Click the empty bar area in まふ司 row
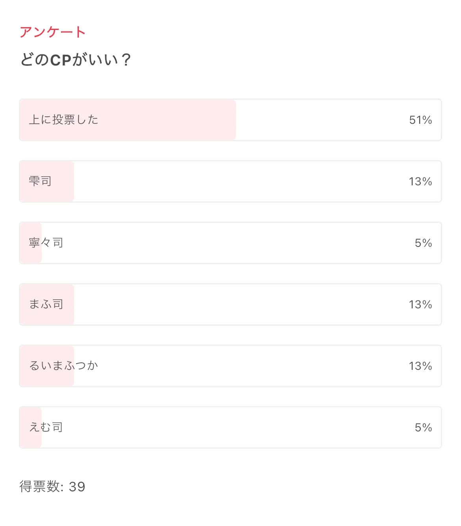 coord(236,304)
